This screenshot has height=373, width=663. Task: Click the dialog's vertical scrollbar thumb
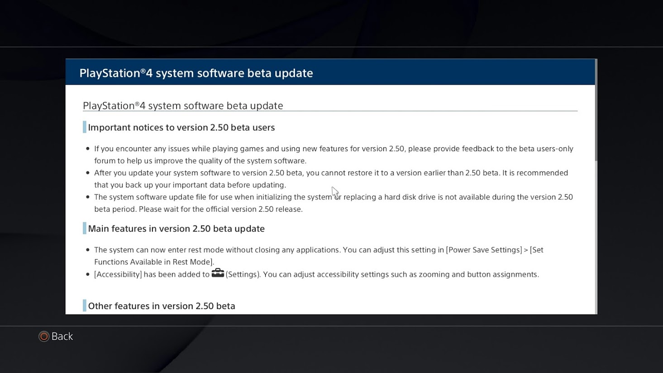[x=596, y=110]
